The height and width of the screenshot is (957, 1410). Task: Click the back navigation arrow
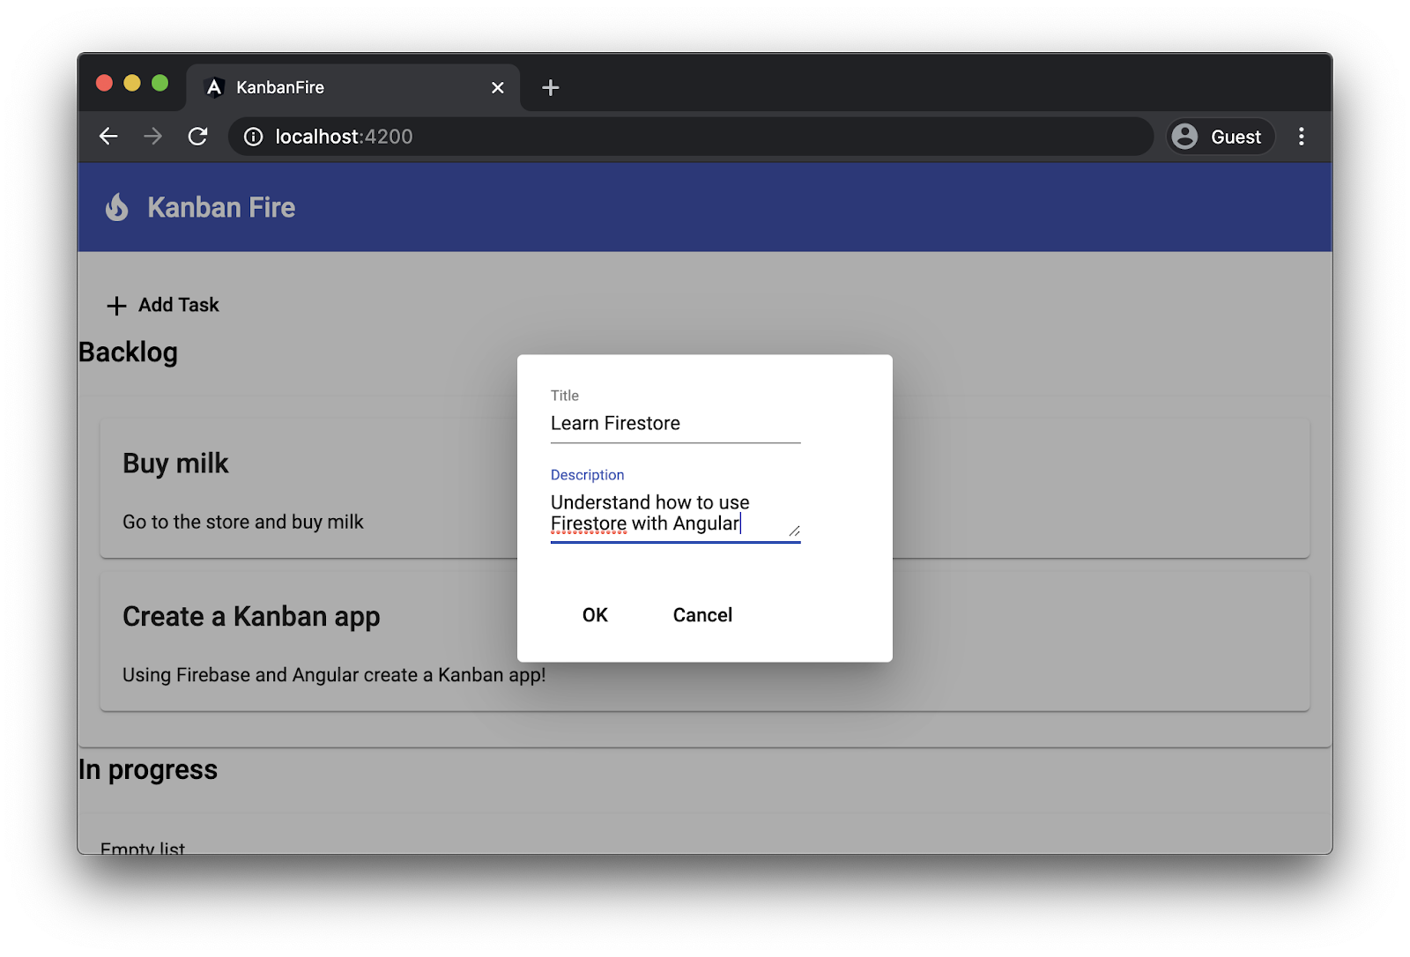pyautogui.click(x=108, y=137)
